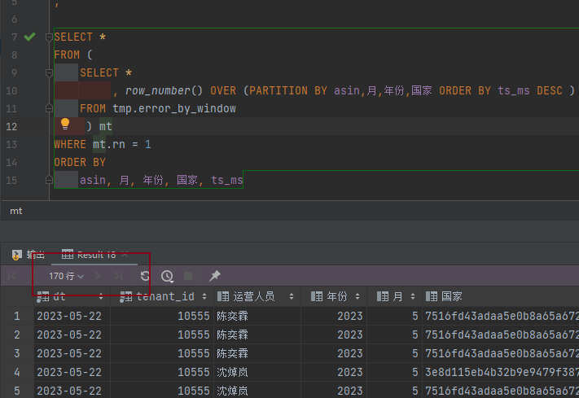Image resolution: width=579 pixels, height=398 pixels.
Task: Sort by the tenant_id column header
Action: (x=162, y=296)
